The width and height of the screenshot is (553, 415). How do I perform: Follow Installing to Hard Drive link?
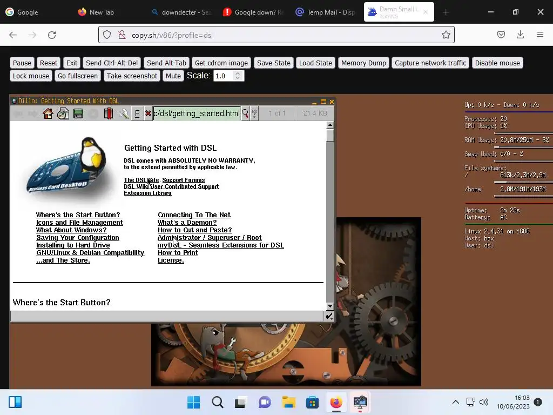coord(73,245)
